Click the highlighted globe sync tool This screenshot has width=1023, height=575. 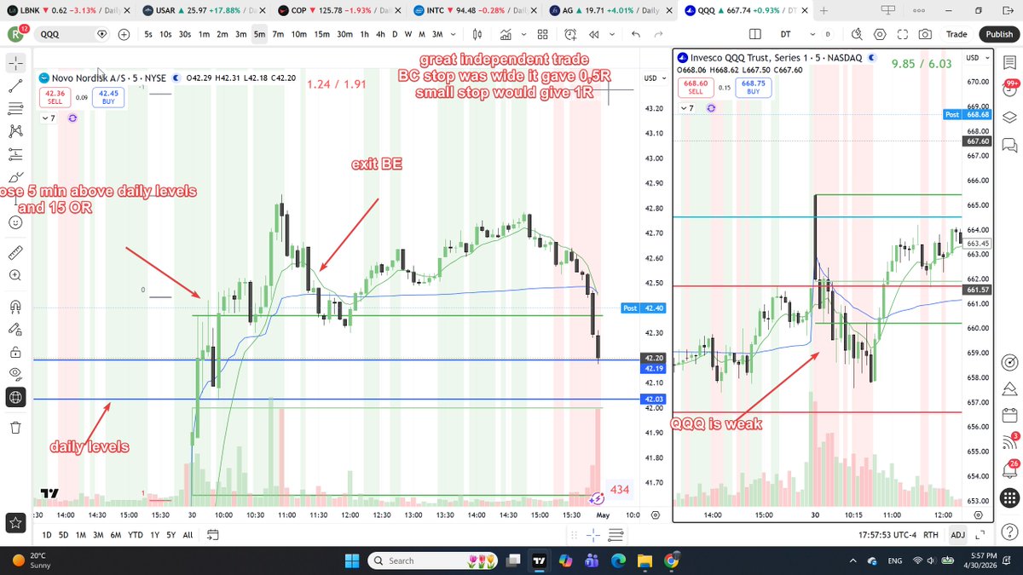[x=15, y=397]
